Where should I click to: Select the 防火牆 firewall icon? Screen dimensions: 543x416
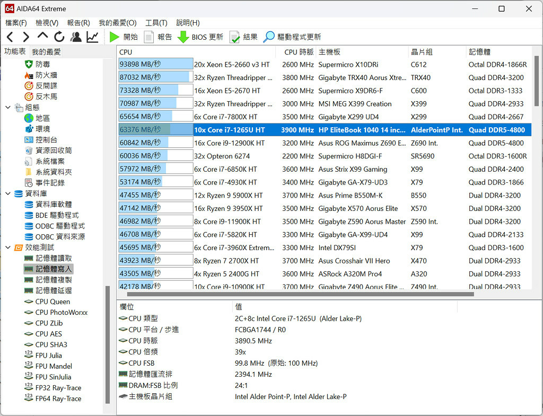(x=29, y=75)
